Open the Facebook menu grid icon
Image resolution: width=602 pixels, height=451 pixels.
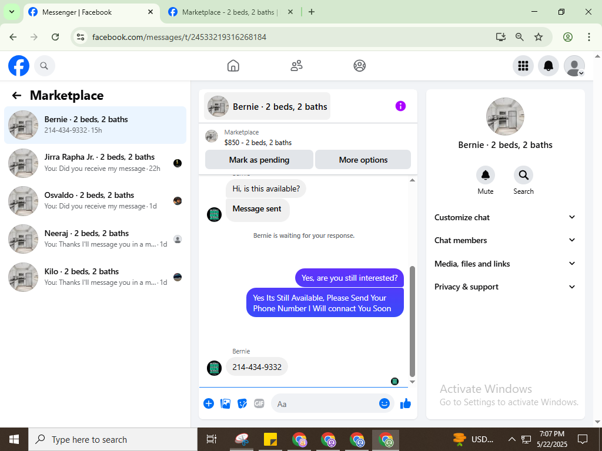pyautogui.click(x=523, y=66)
